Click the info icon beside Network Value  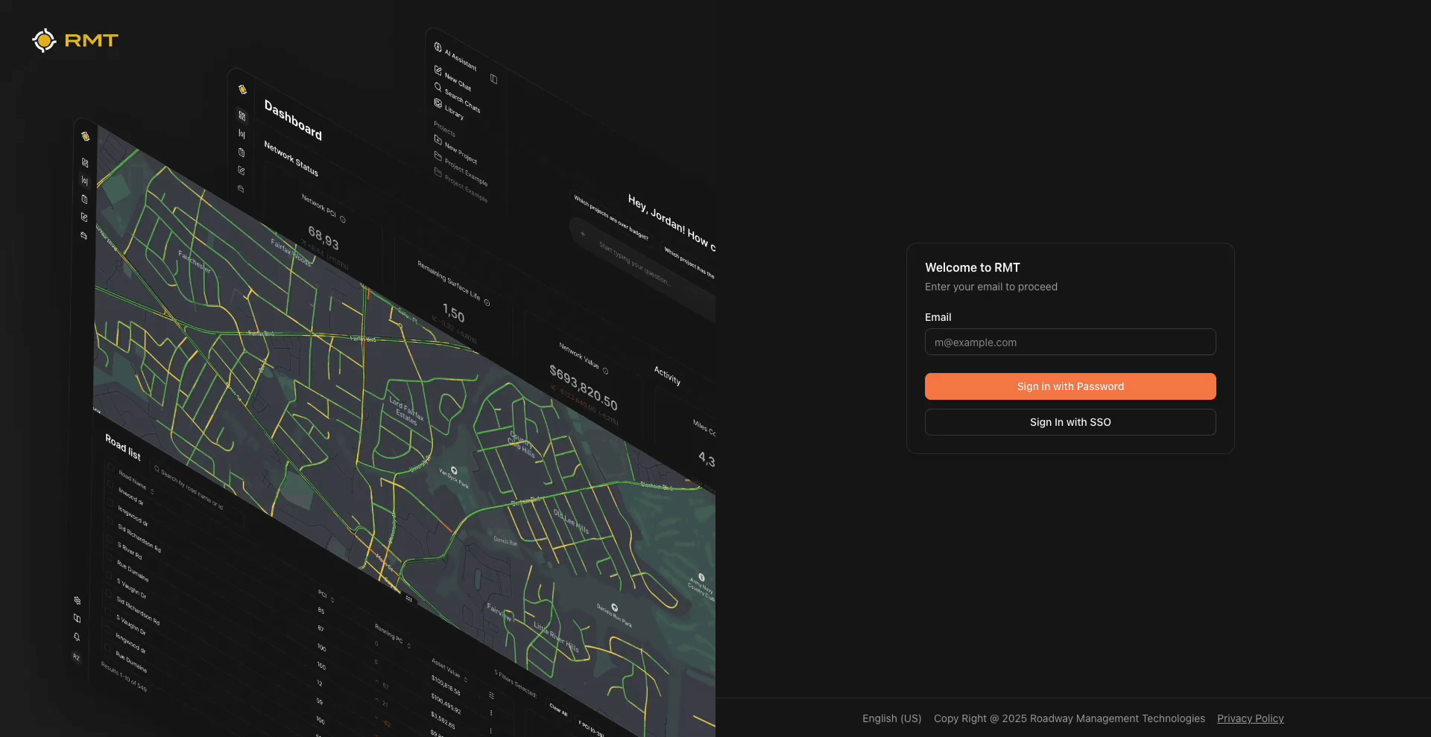605,371
